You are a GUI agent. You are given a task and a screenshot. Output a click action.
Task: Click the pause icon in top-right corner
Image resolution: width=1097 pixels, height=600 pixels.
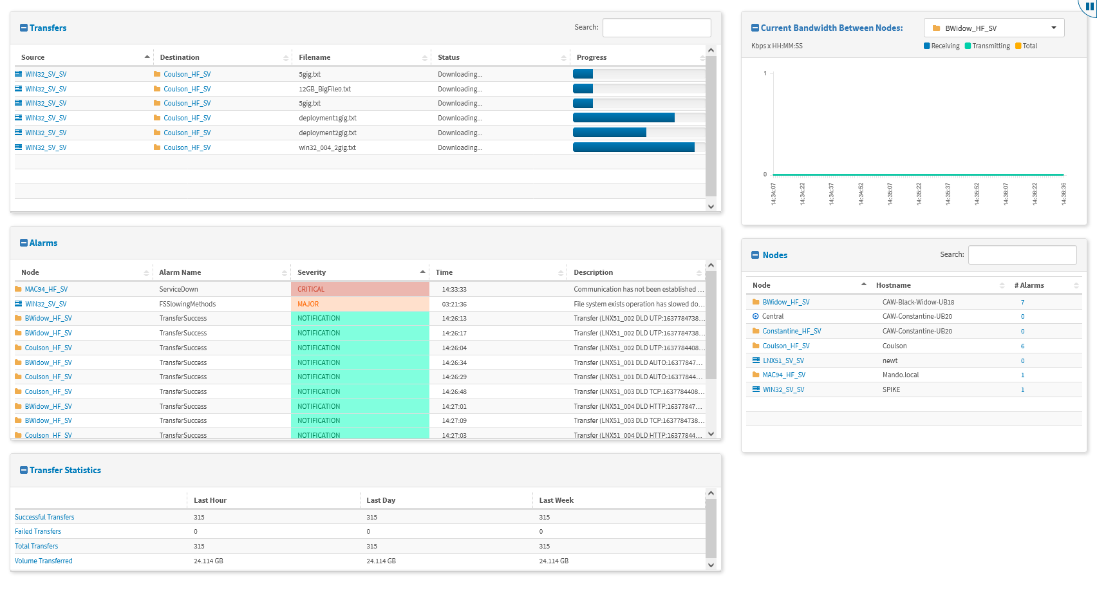(1089, 6)
